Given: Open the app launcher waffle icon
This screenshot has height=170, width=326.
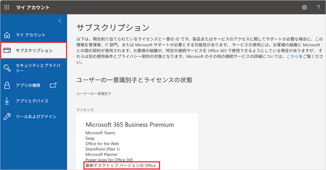Looking at the screenshot, I should [7, 7].
